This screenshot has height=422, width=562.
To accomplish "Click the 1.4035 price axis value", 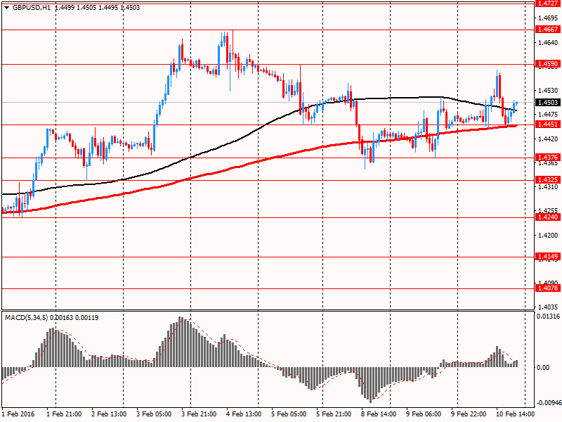I will point(548,307).
